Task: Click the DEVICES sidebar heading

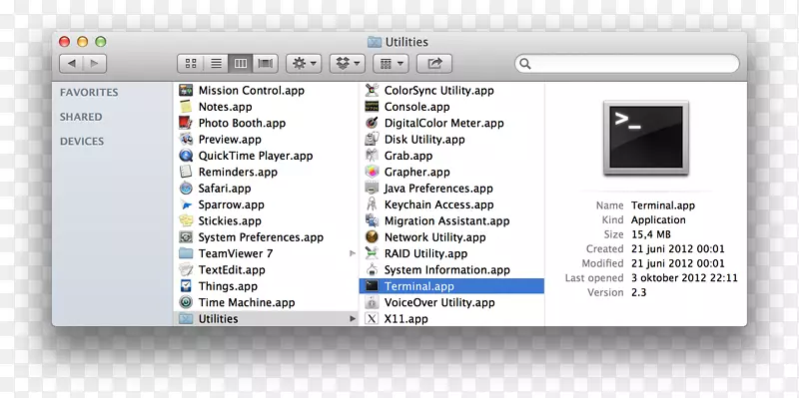Action: click(x=82, y=141)
